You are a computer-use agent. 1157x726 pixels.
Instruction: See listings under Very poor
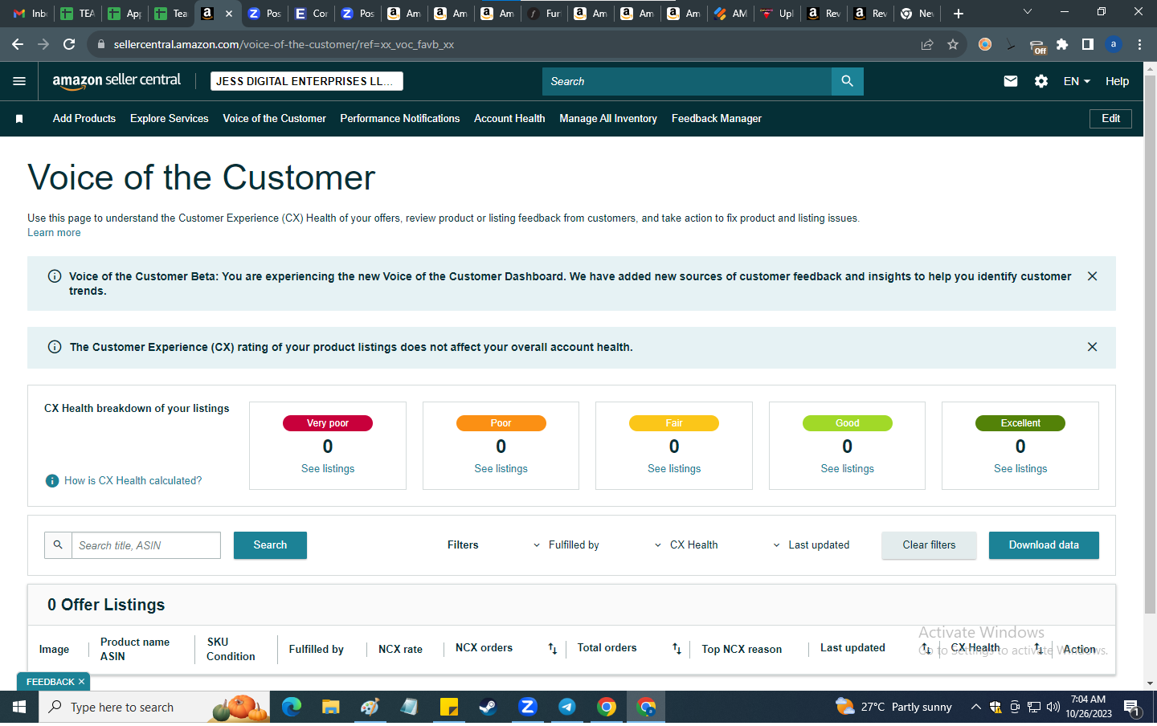pyautogui.click(x=328, y=469)
